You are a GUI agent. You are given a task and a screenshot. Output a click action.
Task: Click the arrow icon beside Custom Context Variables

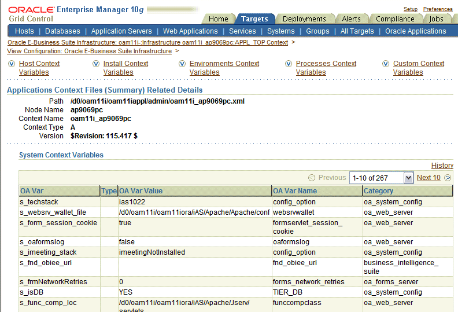coord(386,64)
